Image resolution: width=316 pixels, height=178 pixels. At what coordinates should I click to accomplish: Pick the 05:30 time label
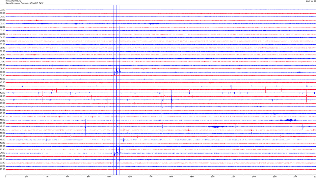[3, 48]
